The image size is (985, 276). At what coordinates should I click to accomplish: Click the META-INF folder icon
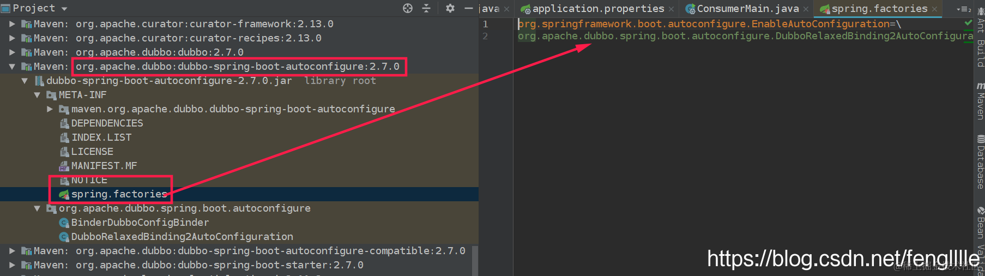(x=52, y=95)
